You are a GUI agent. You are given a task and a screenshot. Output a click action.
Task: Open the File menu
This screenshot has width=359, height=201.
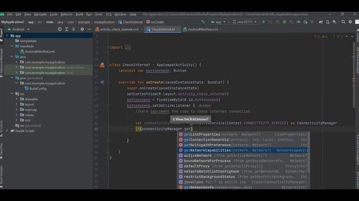(10, 15)
